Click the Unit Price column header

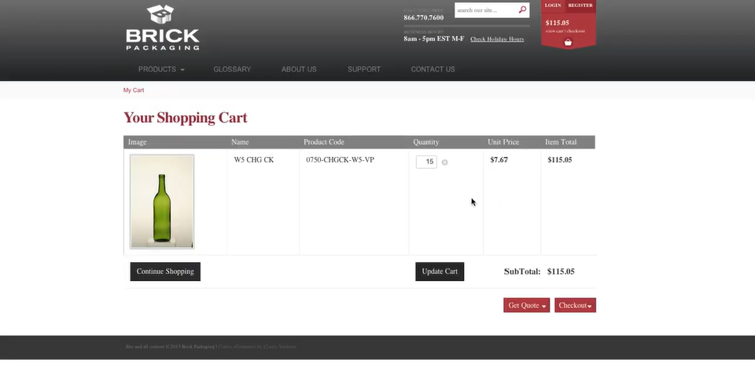tap(503, 142)
